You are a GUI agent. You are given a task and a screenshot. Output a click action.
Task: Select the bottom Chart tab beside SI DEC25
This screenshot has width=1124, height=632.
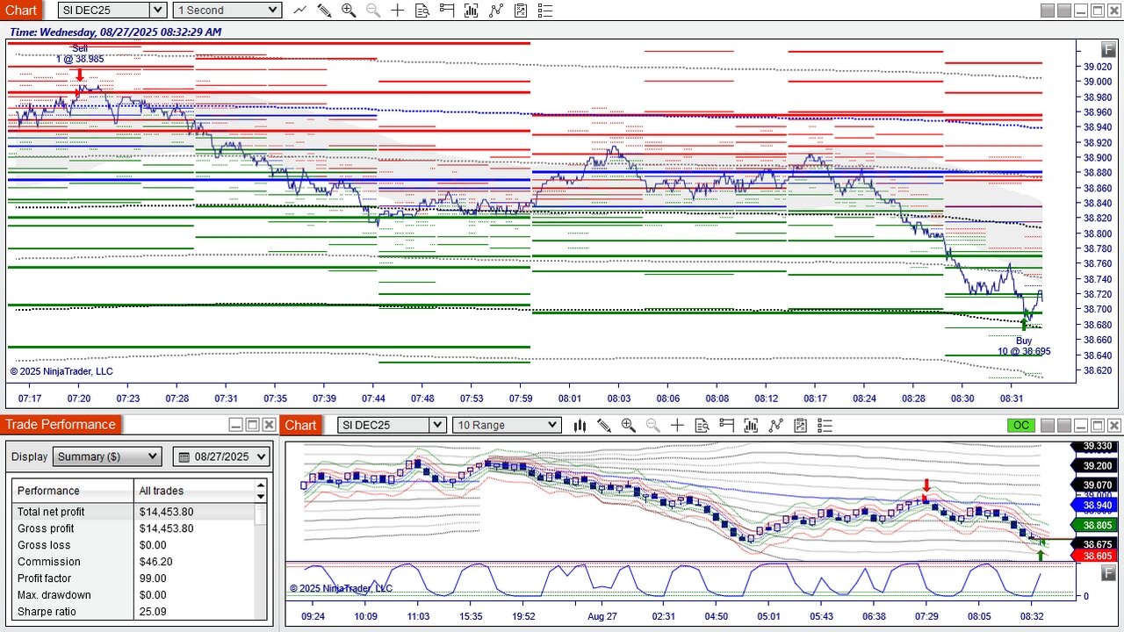(300, 425)
